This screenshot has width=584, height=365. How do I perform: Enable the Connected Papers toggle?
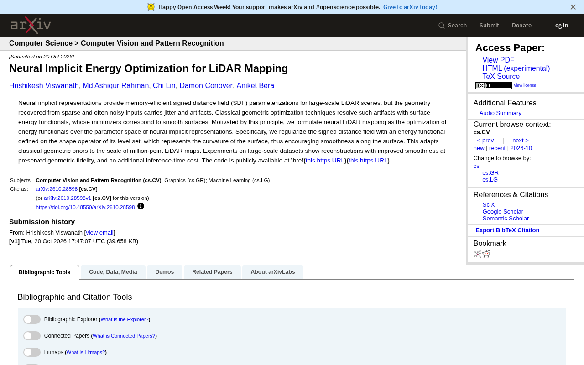pos(32,336)
